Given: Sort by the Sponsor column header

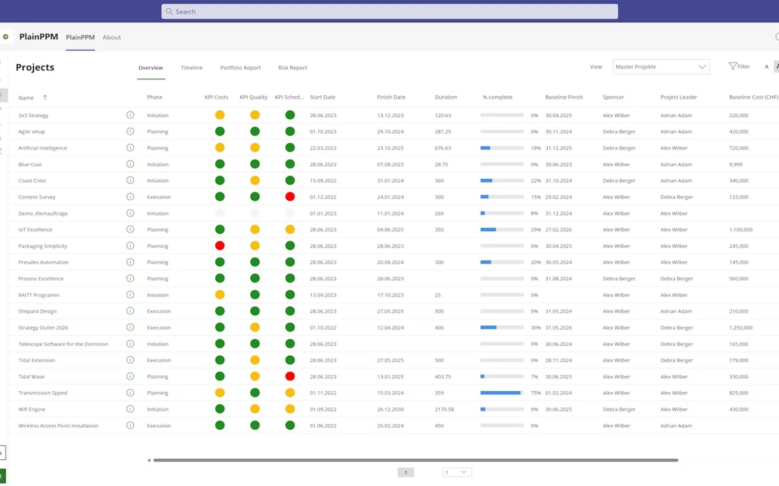Looking at the screenshot, I should (x=613, y=97).
